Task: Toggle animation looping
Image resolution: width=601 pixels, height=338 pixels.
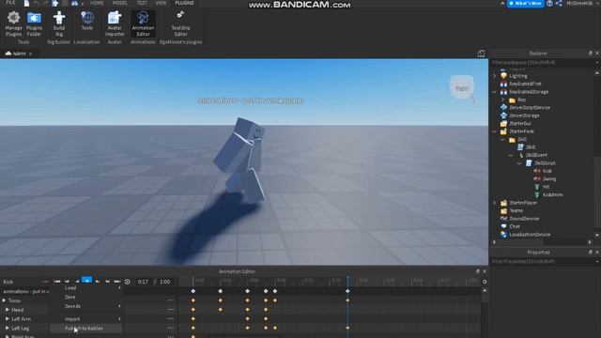Action: tap(128, 282)
